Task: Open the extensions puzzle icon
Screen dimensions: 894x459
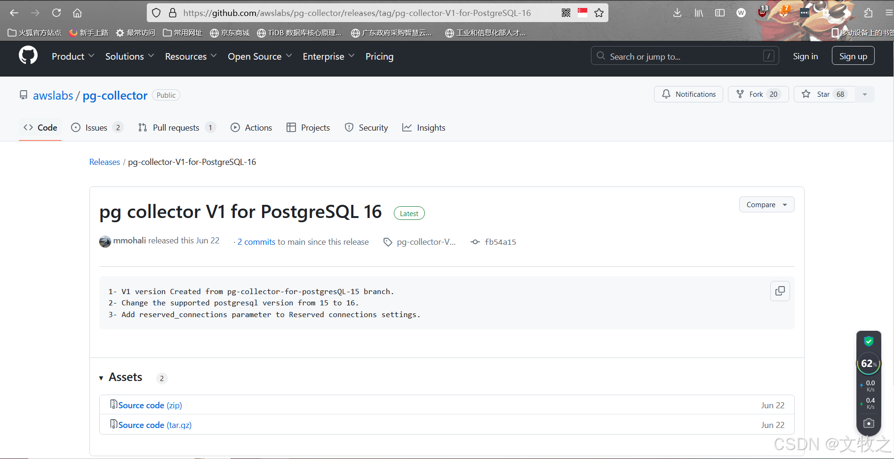Action: (868, 13)
